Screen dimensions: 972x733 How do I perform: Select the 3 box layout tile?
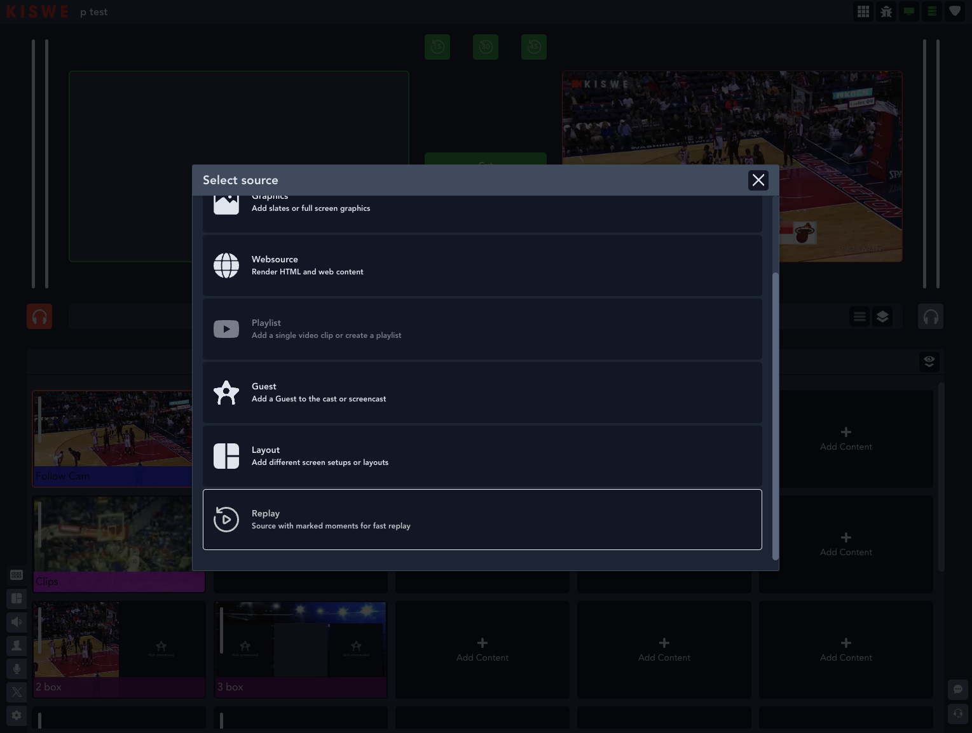(x=301, y=649)
